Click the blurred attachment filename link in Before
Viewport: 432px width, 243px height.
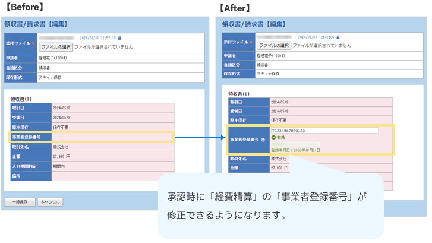click(x=58, y=37)
